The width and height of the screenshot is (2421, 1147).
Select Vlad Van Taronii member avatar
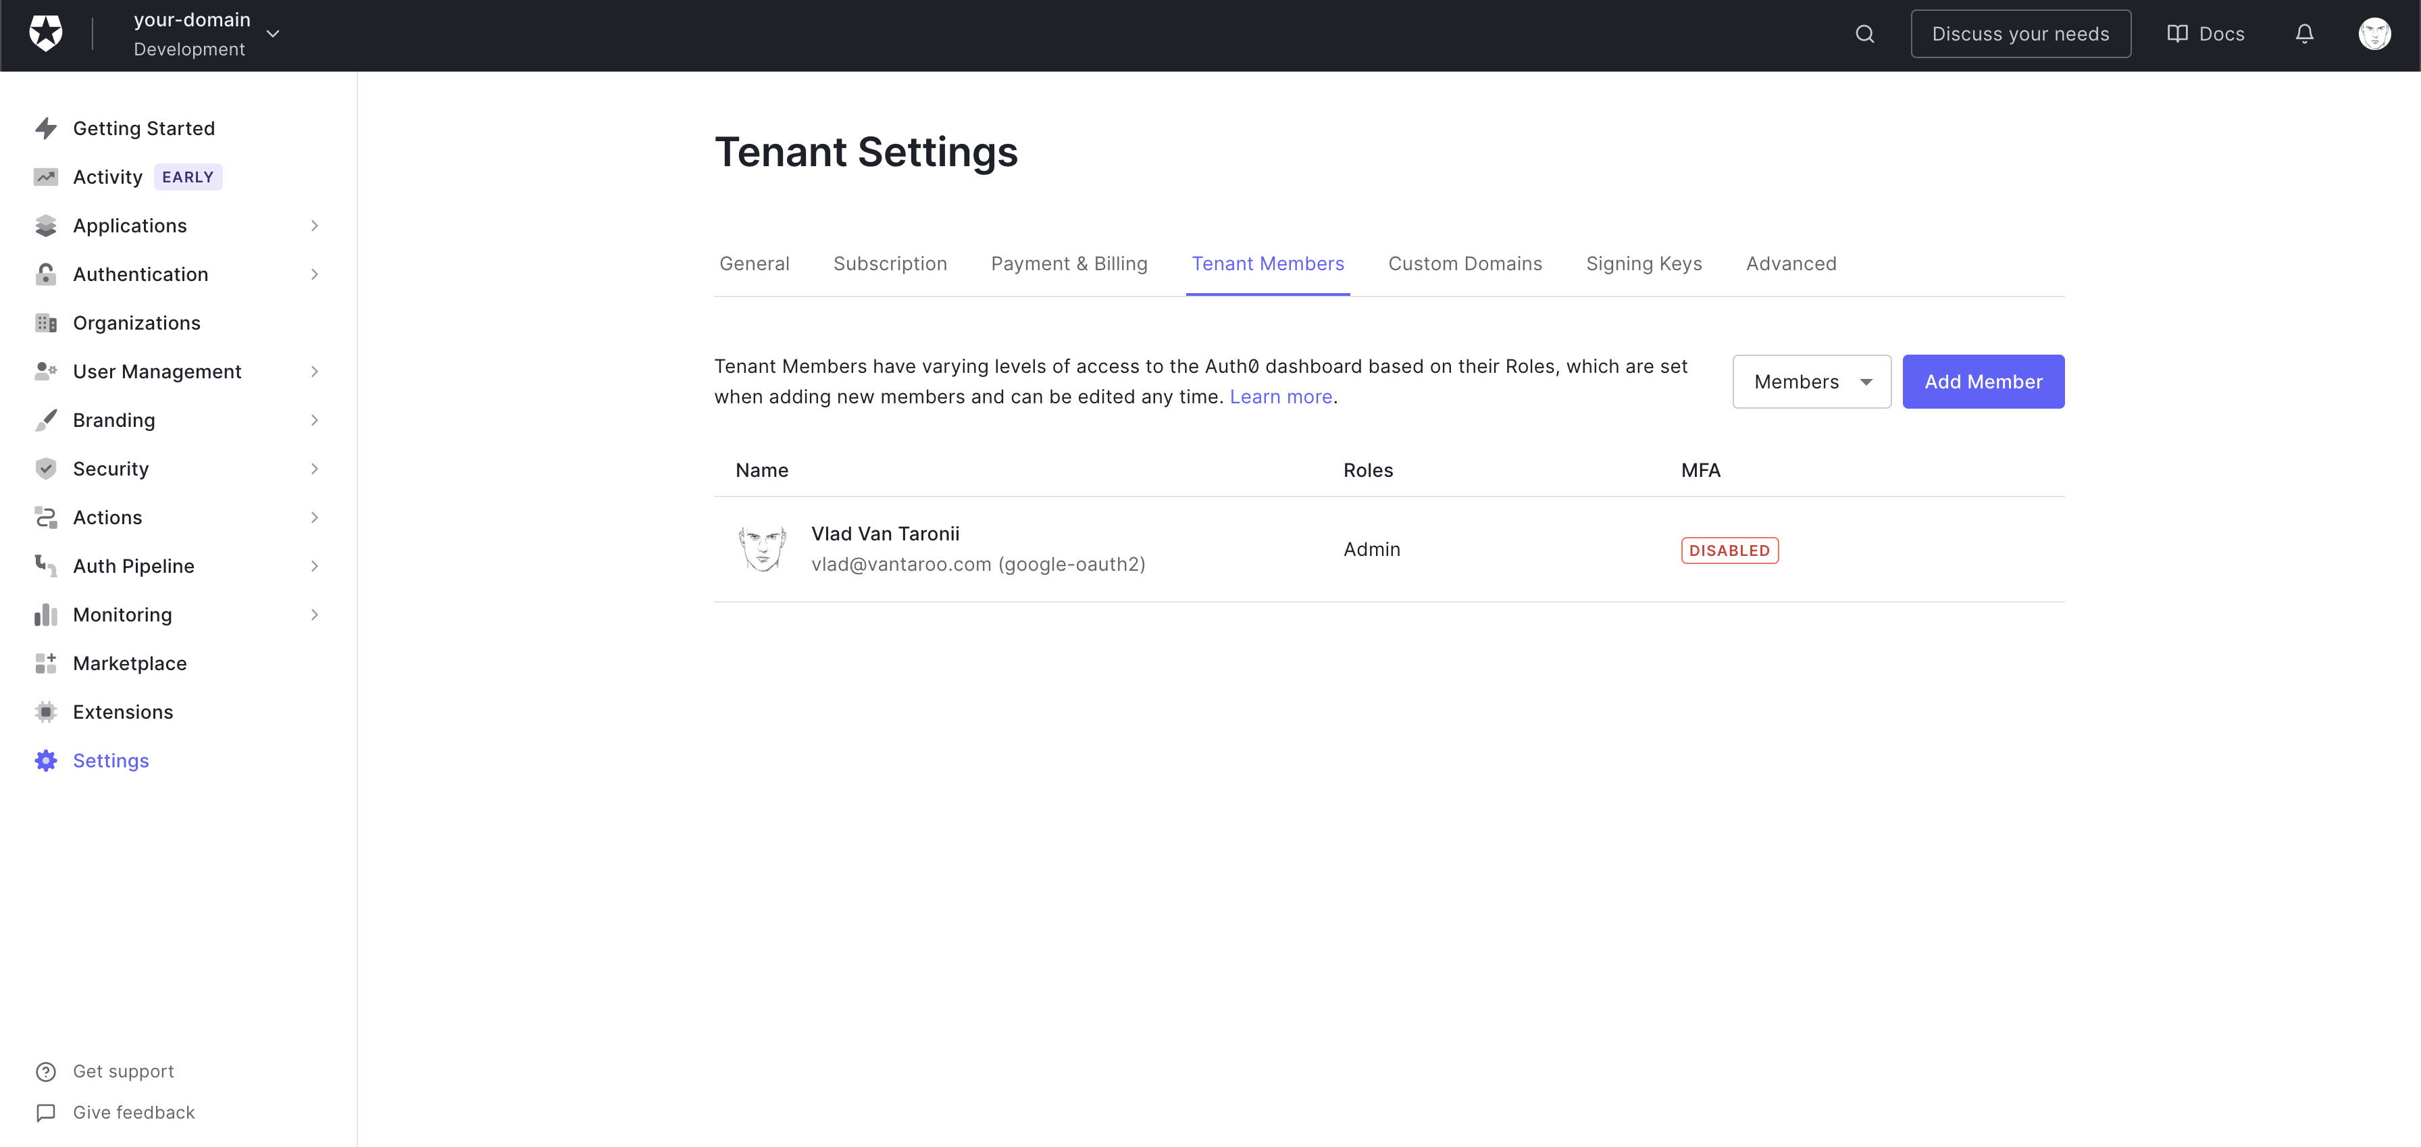pyautogui.click(x=762, y=549)
